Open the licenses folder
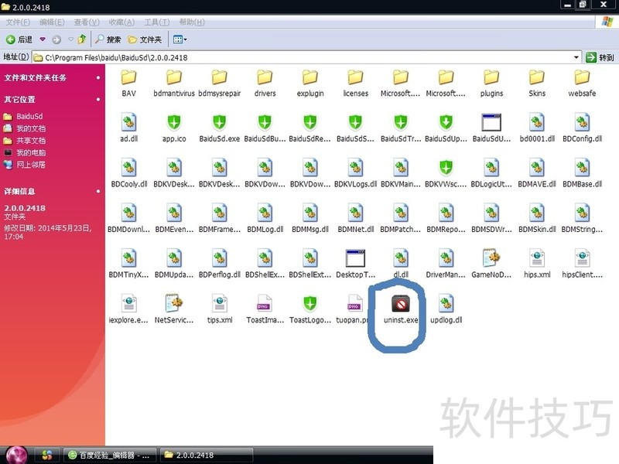The height and width of the screenshot is (464, 619). point(356,84)
